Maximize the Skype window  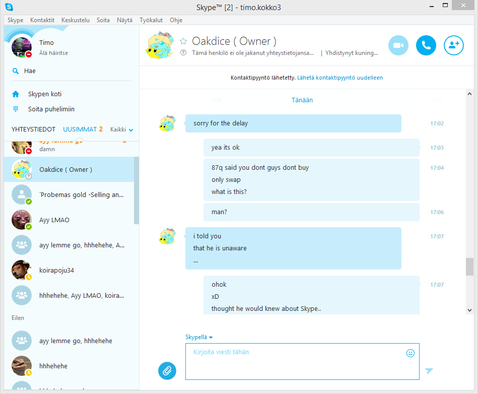coord(445,5)
